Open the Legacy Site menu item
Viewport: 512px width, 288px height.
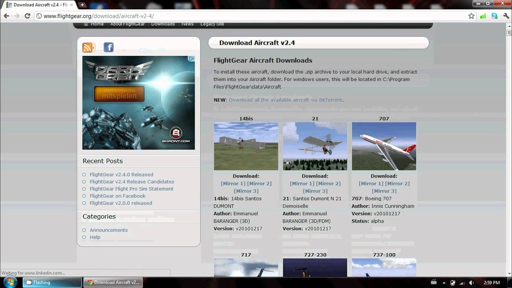coord(212,24)
